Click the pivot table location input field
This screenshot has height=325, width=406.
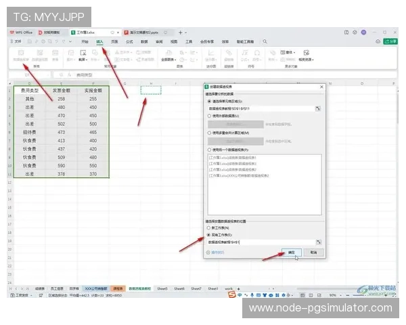[x=261, y=242]
